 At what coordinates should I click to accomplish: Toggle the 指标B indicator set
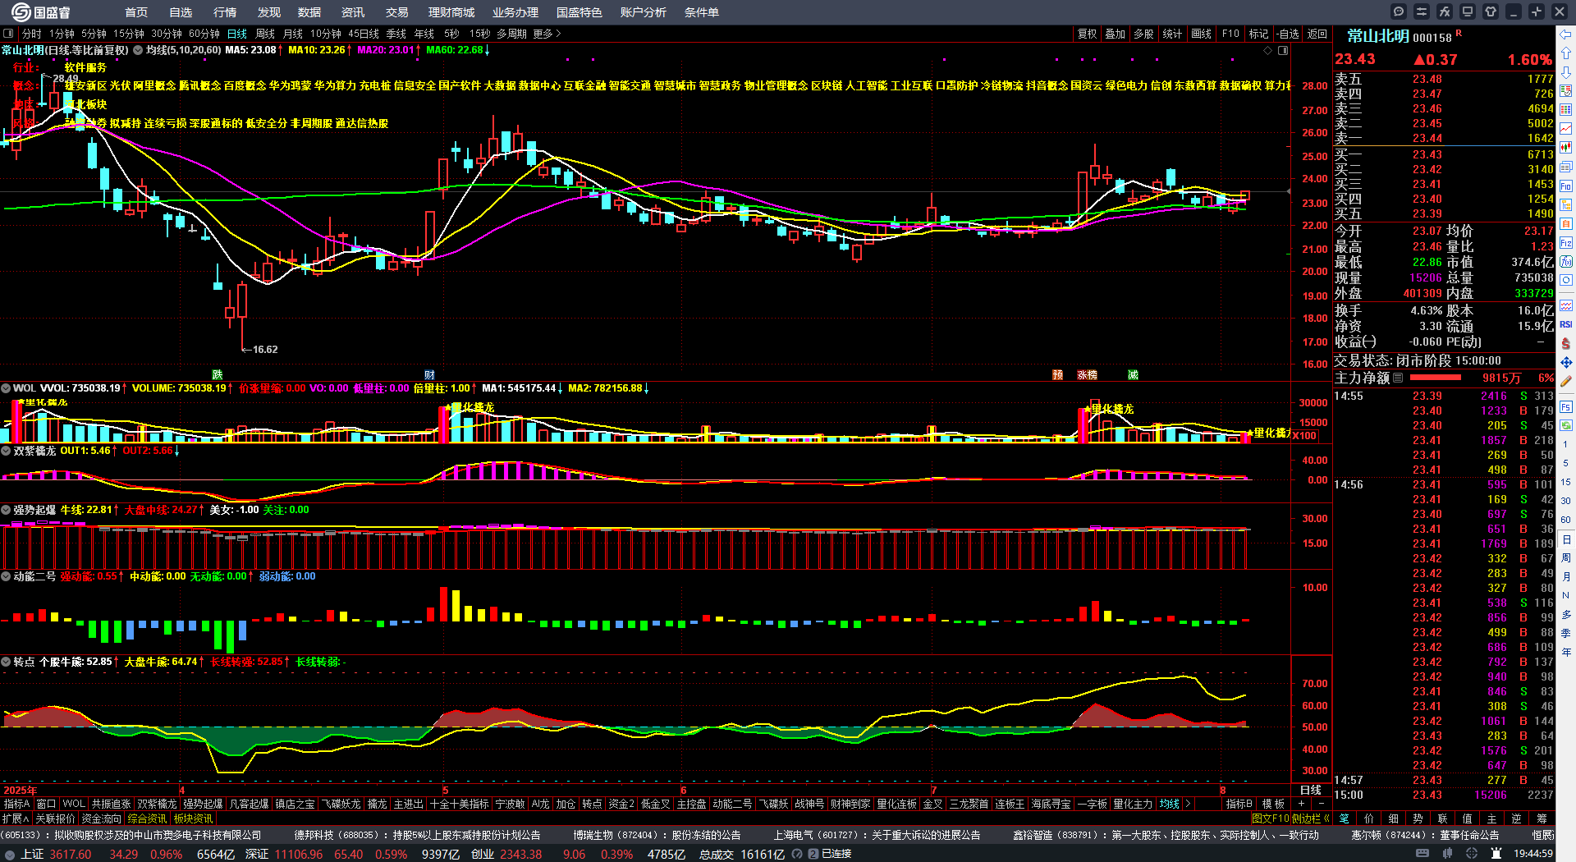click(x=1239, y=804)
